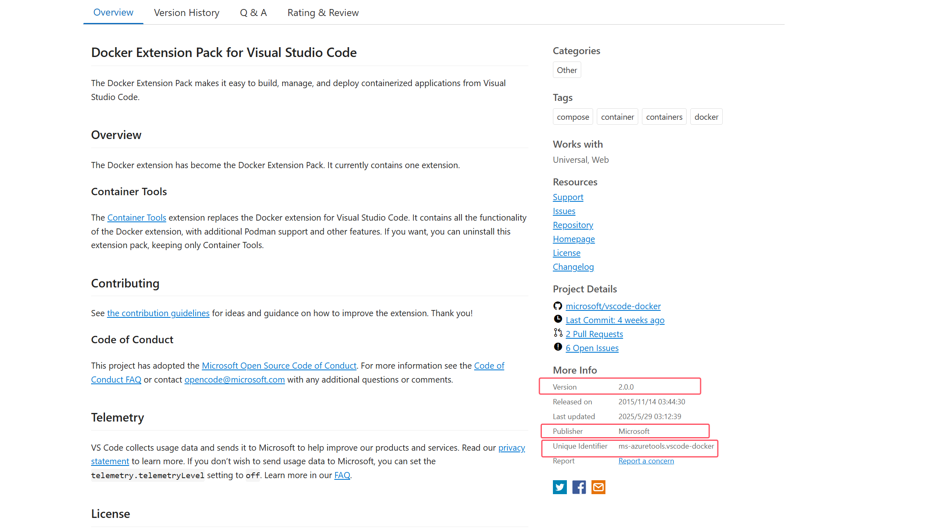Screen dimensions: 927x529
Task: Select the Publisher value Microsoft
Action: tap(634, 431)
